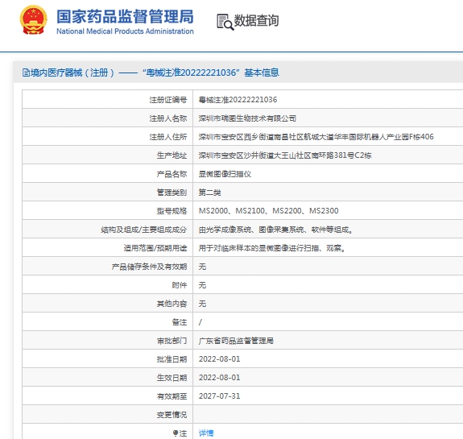Viewport: 463px width, 439px height.
Task: Click management class value 第二类
Action: (209, 193)
